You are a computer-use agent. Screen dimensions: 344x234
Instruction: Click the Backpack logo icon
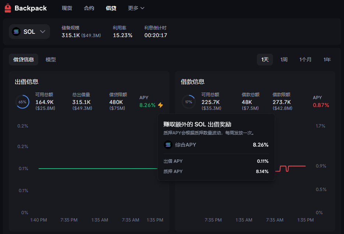click(8, 8)
